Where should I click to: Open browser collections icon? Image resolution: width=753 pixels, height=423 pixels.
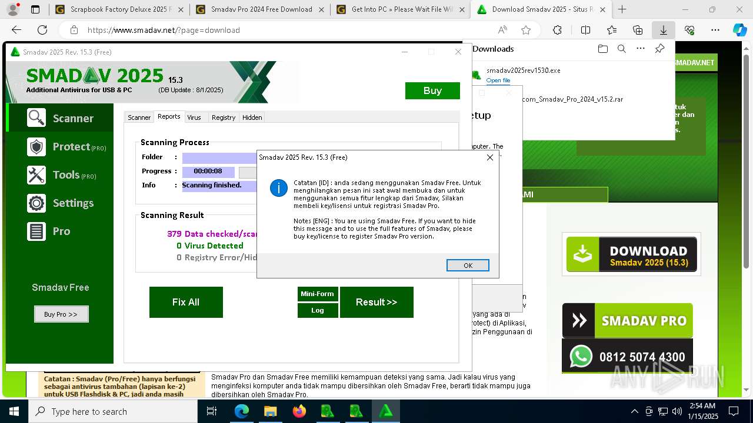pos(638,30)
